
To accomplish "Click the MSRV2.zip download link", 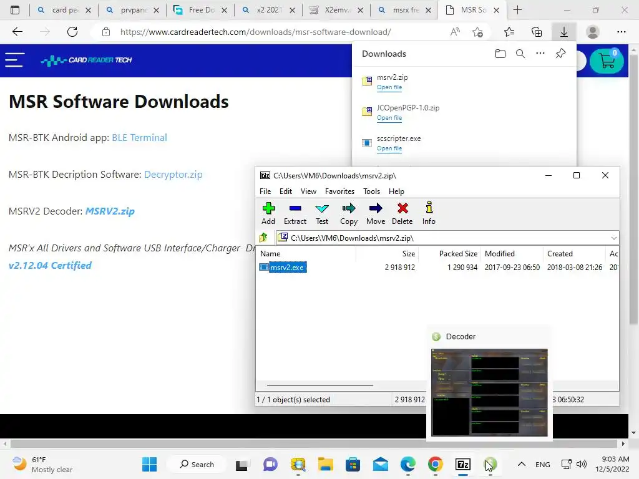I will click(x=110, y=211).
